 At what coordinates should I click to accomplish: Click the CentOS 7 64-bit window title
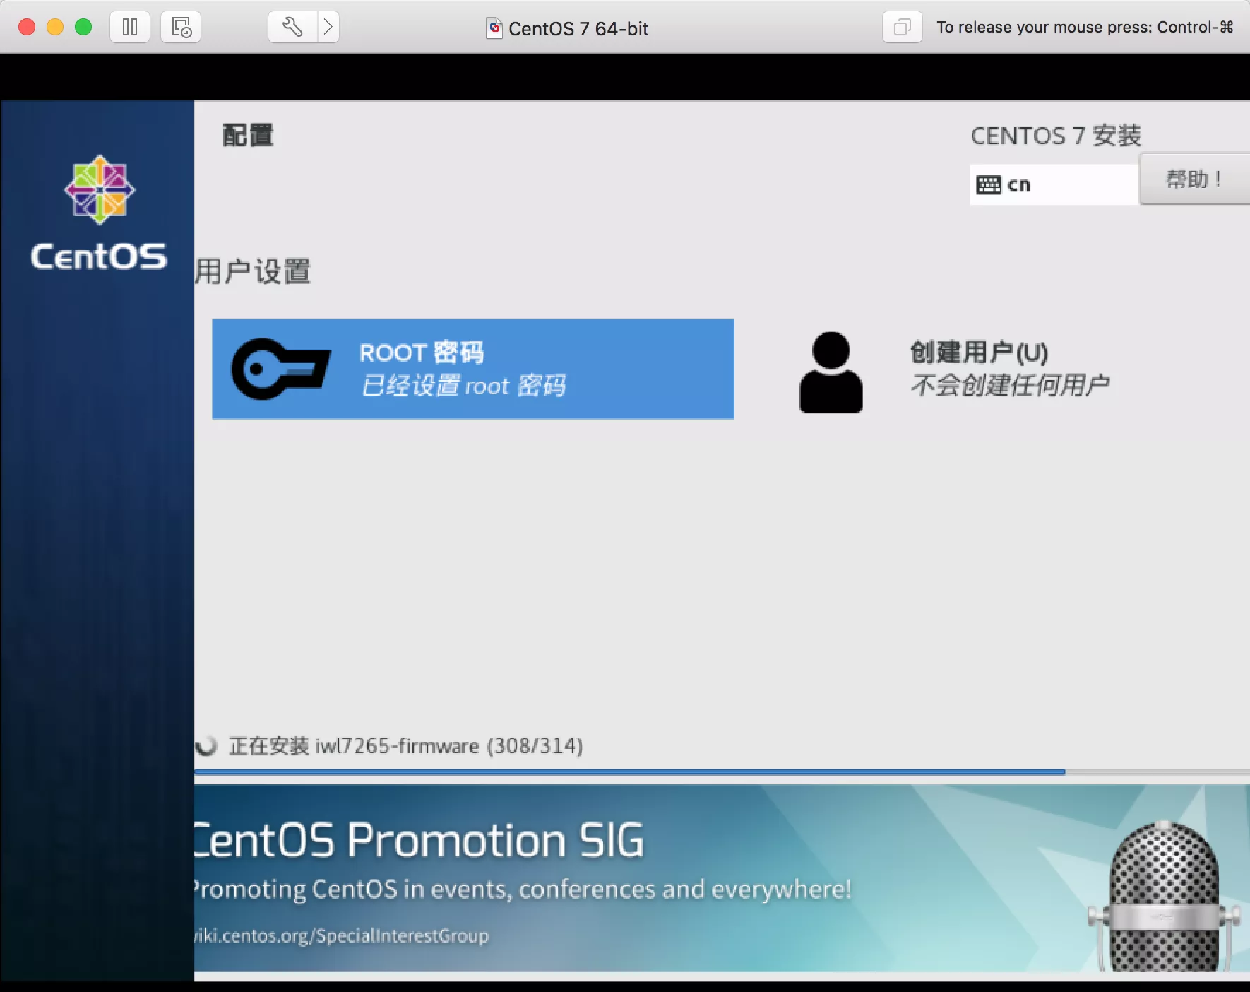coord(578,28)
